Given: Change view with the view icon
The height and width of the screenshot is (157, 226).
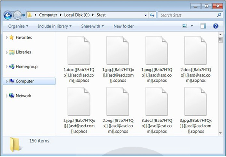Looking at the screenshot, I should [185, 26].
